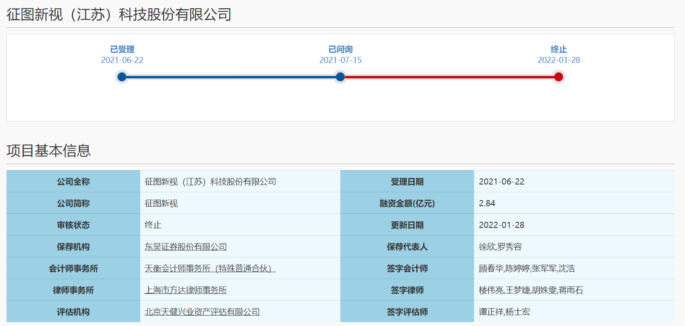685x326 pixels.
Task: Click the 2021-06-22 acceptance date value
Action: tap(501, 181)
